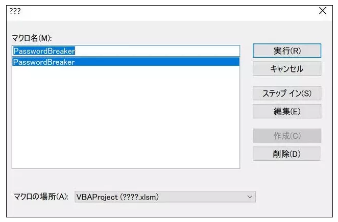Click the greyed-out 作成(C) button
Viewport: 338px width, 222px height.
pyautogui.click(x=287, y=136)
